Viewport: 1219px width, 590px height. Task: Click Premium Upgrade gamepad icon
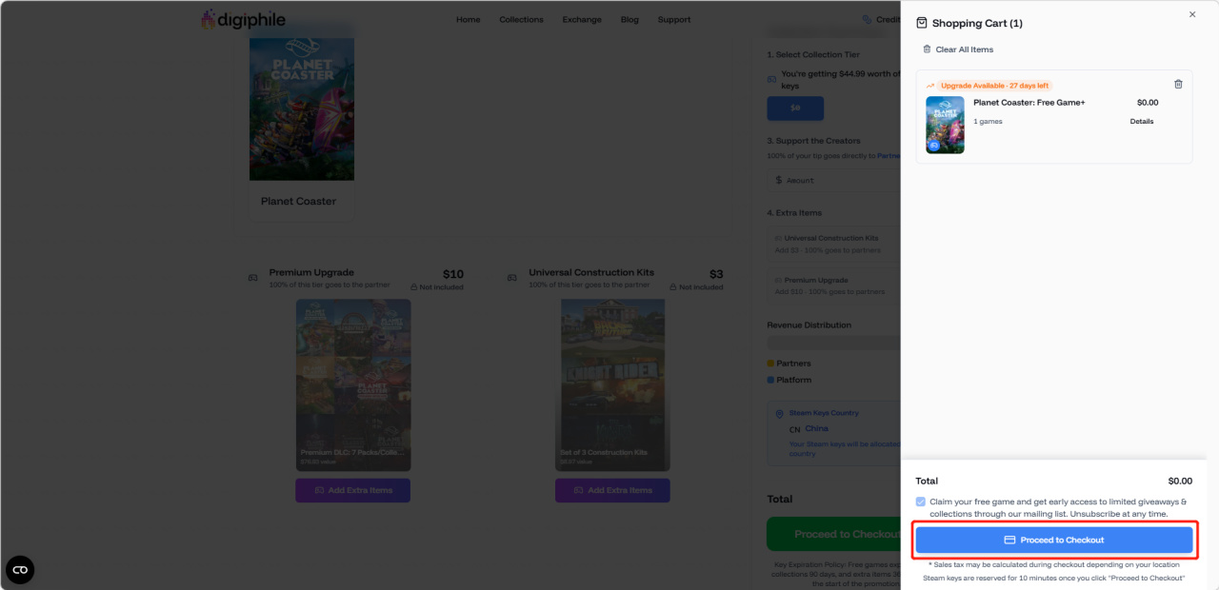coord(252,278)
